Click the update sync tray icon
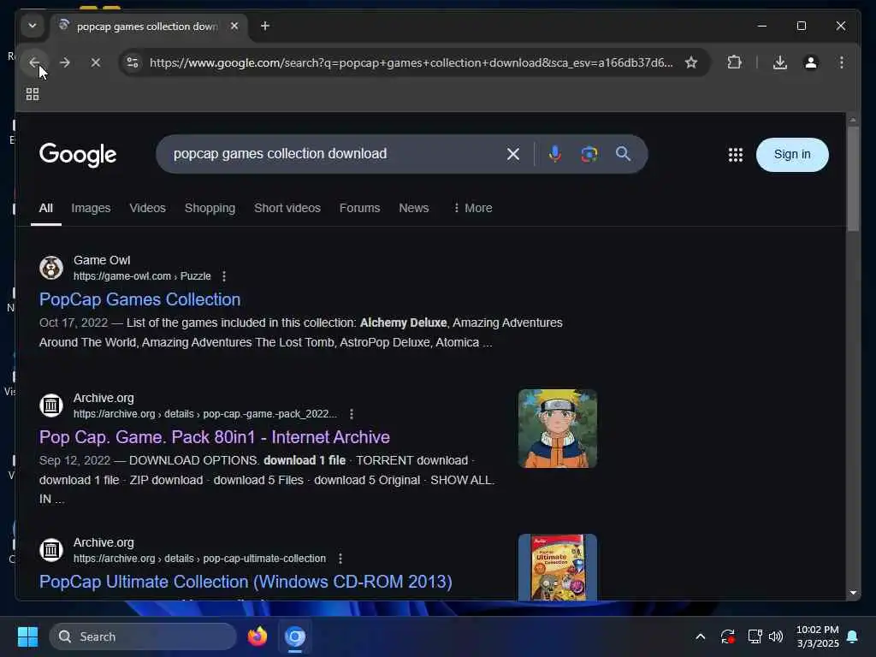 pos(727,636)
